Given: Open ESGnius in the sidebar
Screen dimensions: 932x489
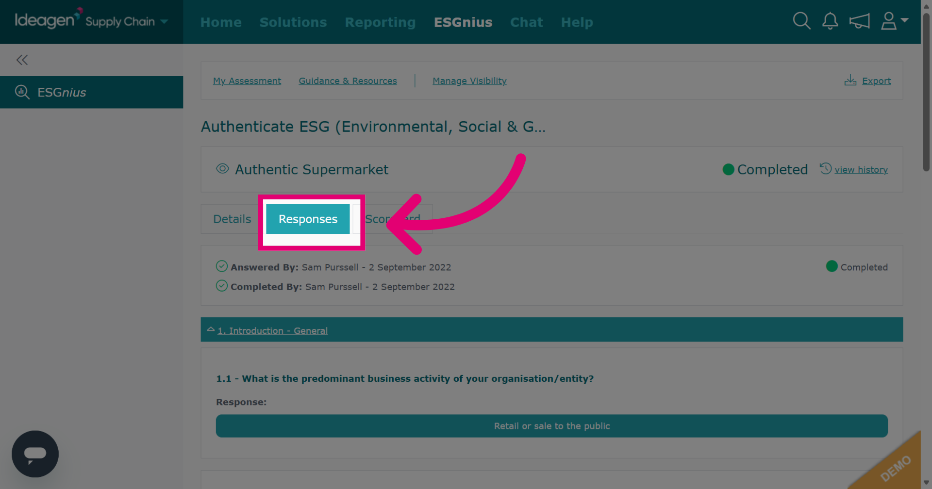Looking at the screenshot, I should click(91, 92).
